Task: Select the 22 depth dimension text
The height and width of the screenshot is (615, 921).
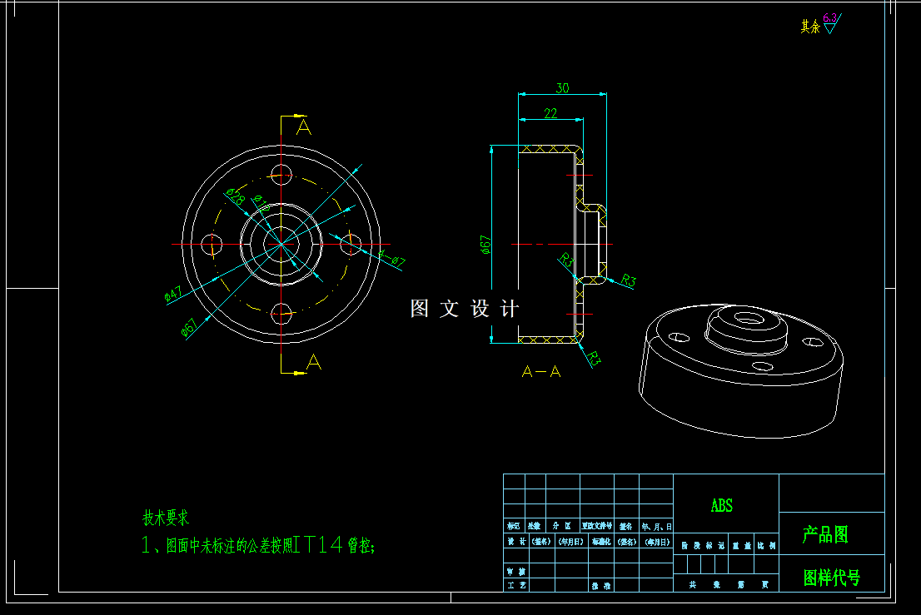Action: pos(550,113)
